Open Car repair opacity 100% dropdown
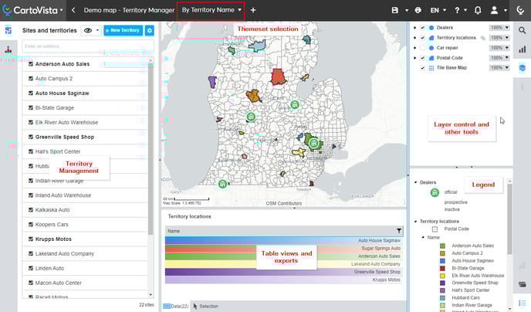Screen dimensions: 531x312 point(499,48)
